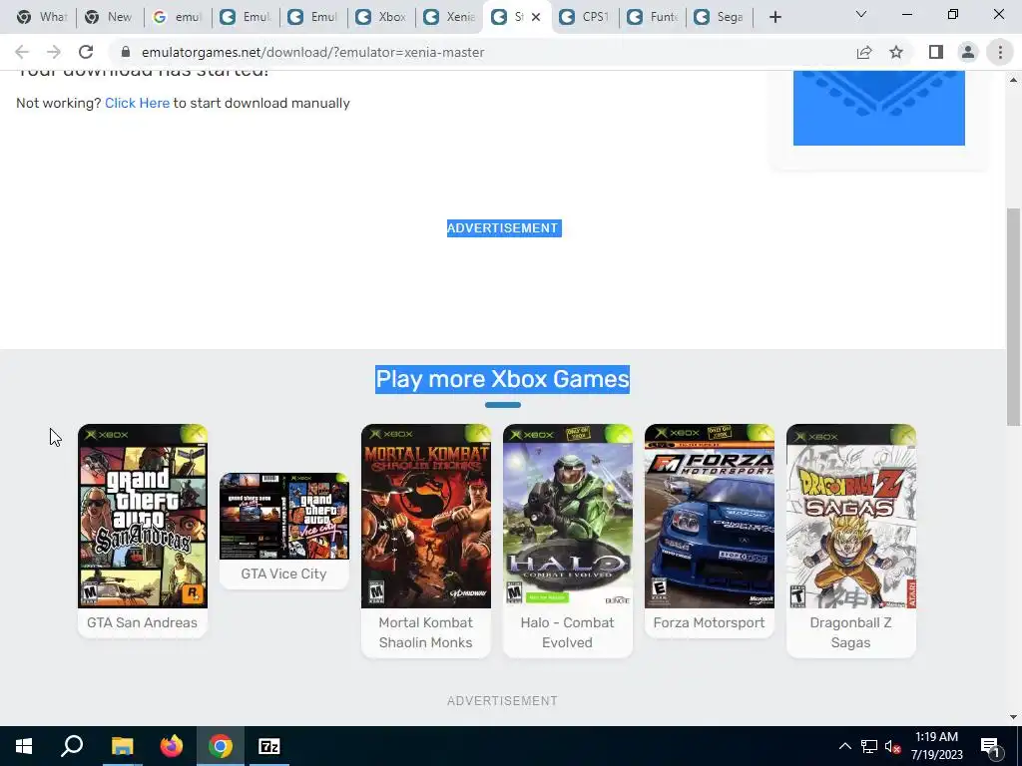
Task: Switch to the 'What' tab
Action: (x=42, y=17)
